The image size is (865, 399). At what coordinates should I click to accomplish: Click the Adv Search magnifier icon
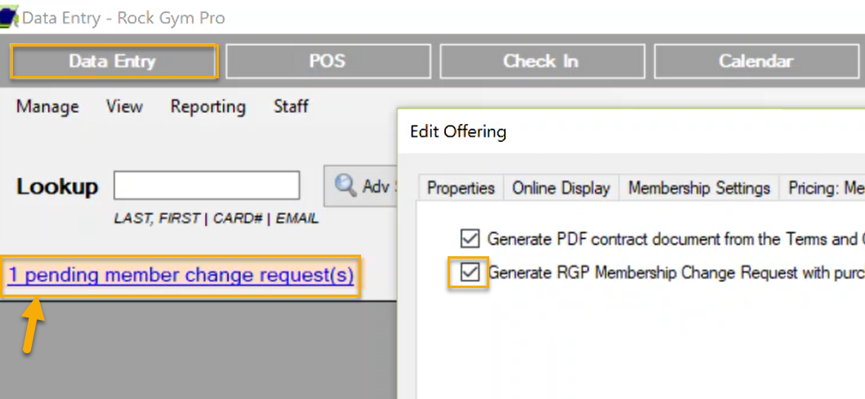click(346, 186)
